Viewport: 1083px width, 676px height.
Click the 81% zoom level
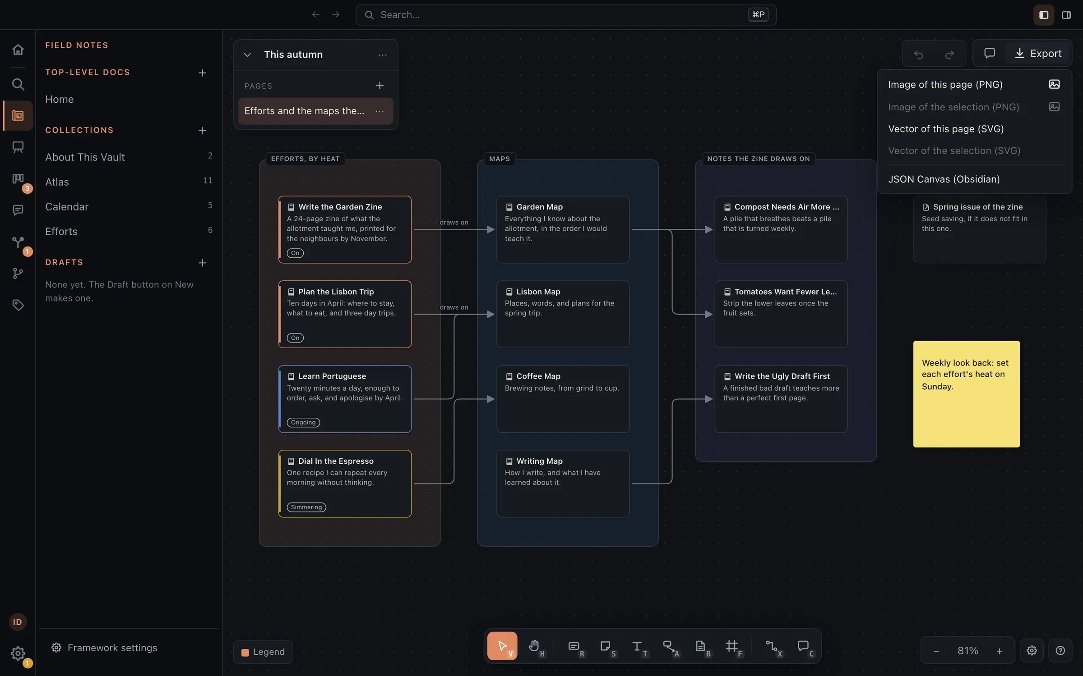point(968,651)
